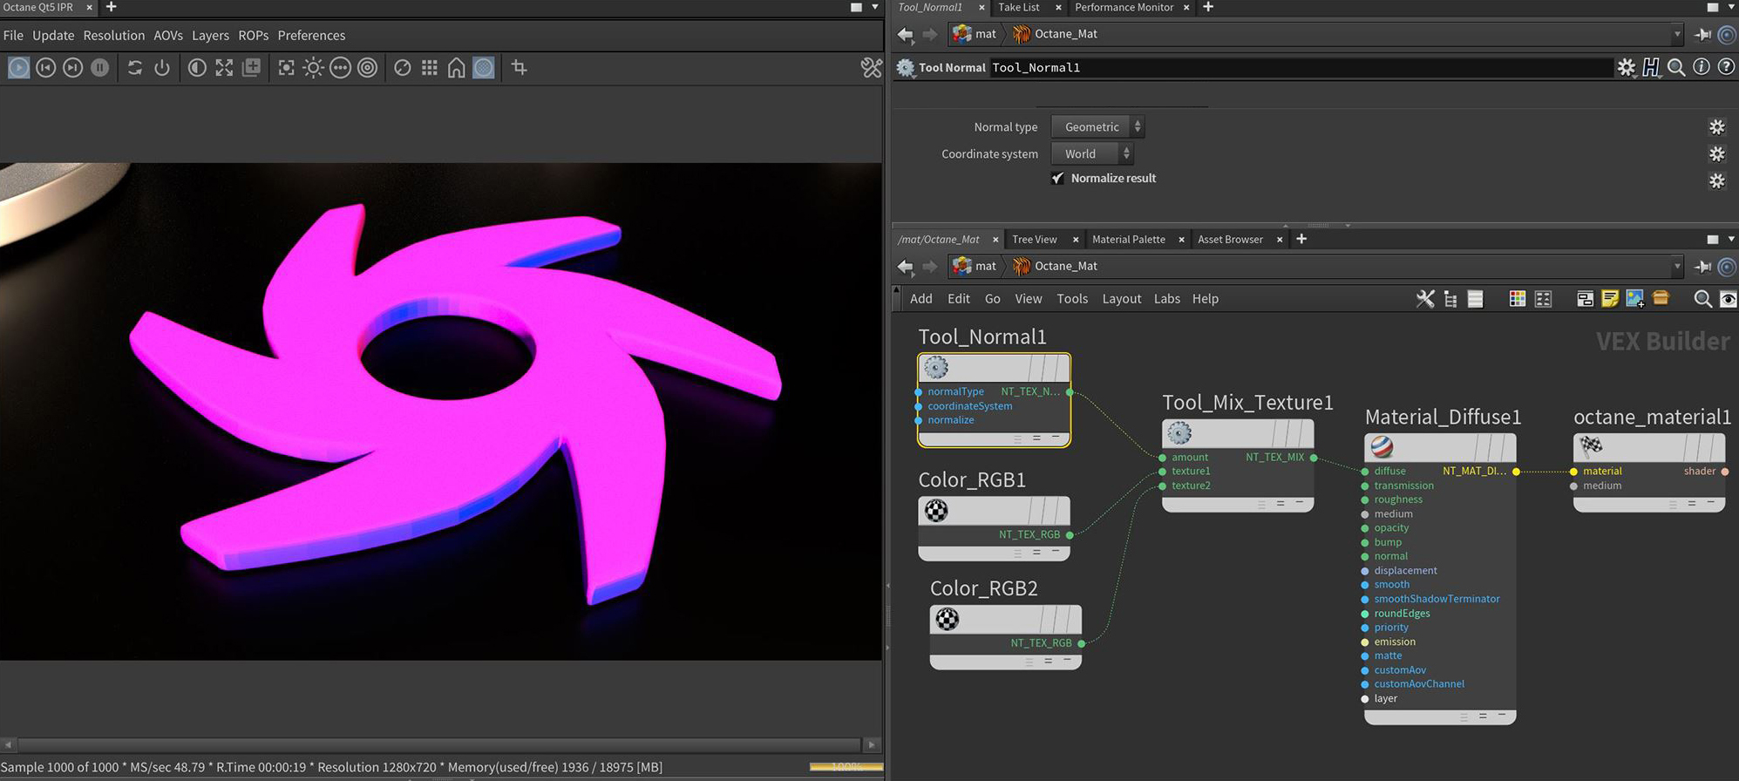Pause the Octane IPR render
The image size is (1739, 781).
(x=100, y=68)
